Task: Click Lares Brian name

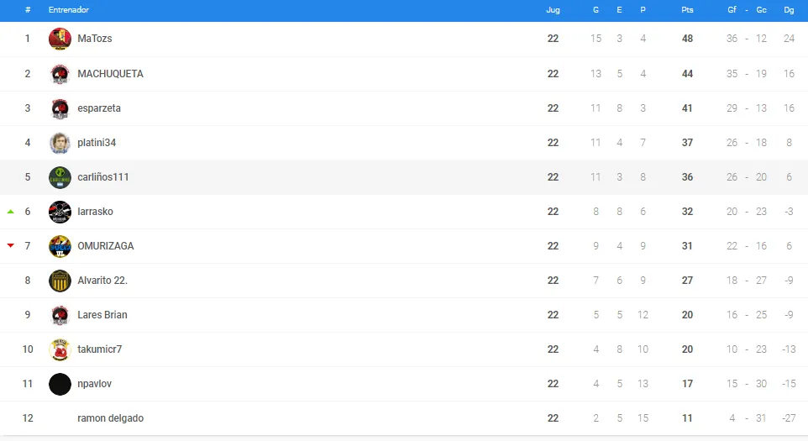Action: [x=102, y=315]
